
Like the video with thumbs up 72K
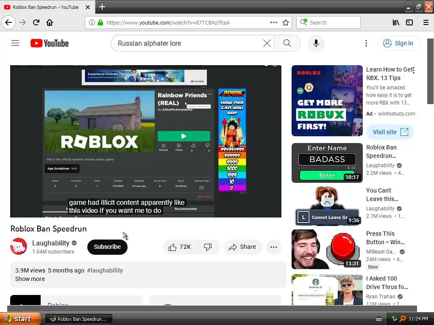[x=180, y=247]
